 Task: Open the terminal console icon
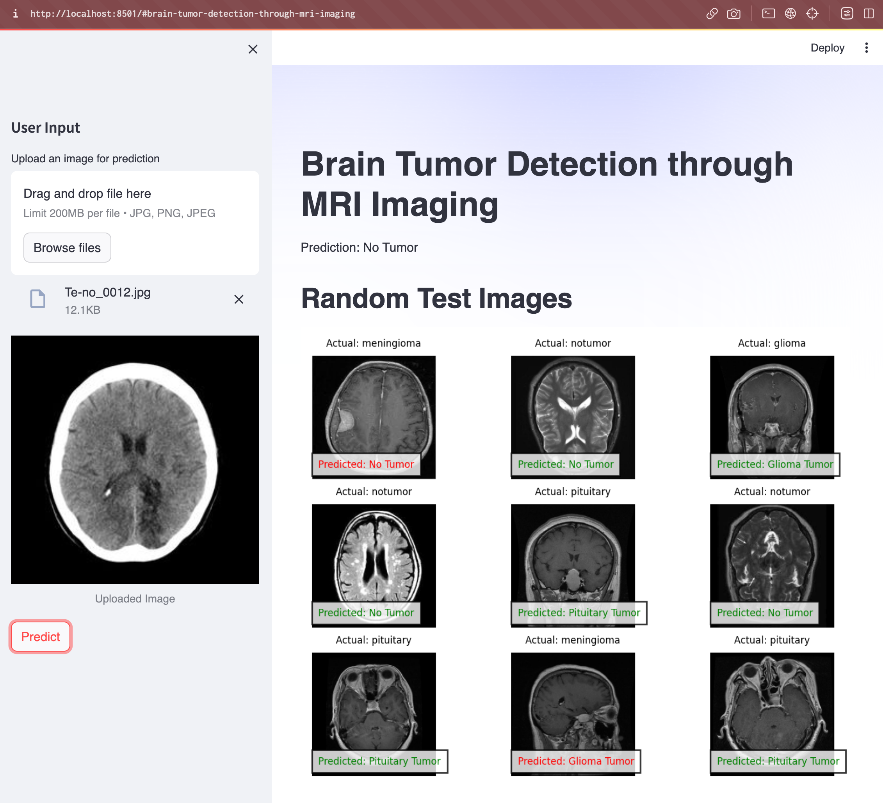[768, 14]
